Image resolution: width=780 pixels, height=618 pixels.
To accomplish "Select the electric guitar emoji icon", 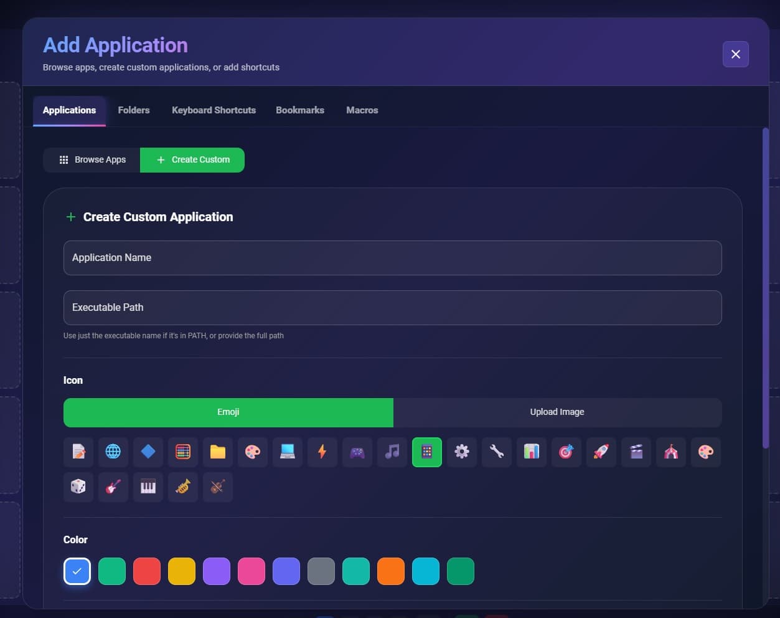I will (x=113, y=487).
